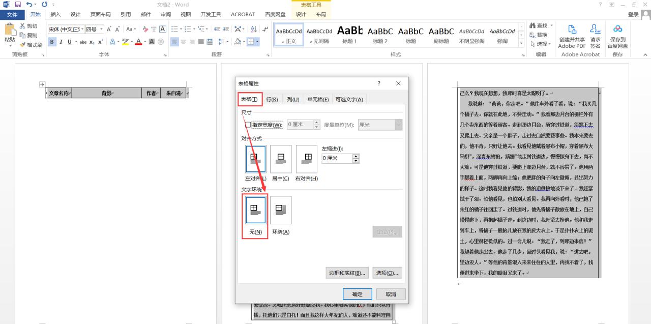Select 右对齐(H) table alignment option
651x324 pixels.
(x=306, y=159)
